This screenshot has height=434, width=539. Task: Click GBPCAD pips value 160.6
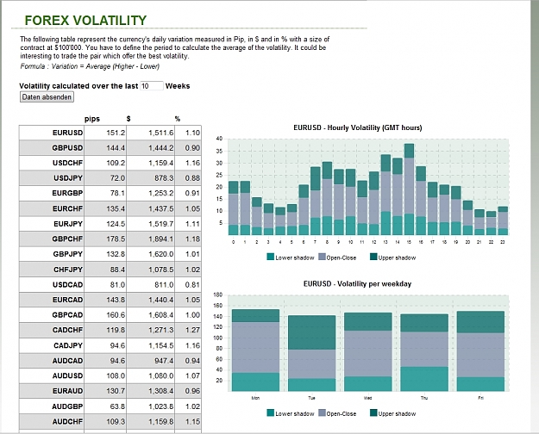coord(116,315)
